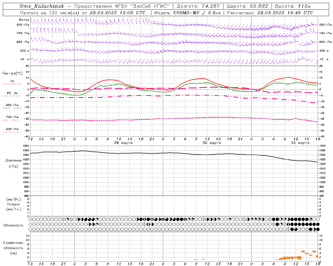Click the 500 гПа temperature legend entry
Screen dimensions: 333x266
[12, 129]
